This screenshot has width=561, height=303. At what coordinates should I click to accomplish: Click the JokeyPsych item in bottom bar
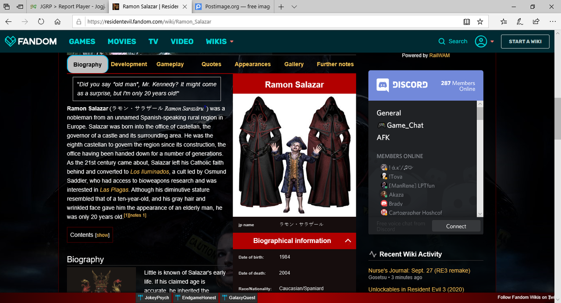pos(153,298)
